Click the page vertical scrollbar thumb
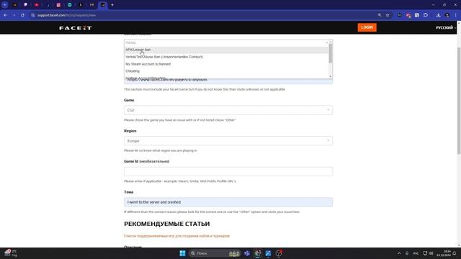Screen dimensions: 461x259 coord(459,100)
